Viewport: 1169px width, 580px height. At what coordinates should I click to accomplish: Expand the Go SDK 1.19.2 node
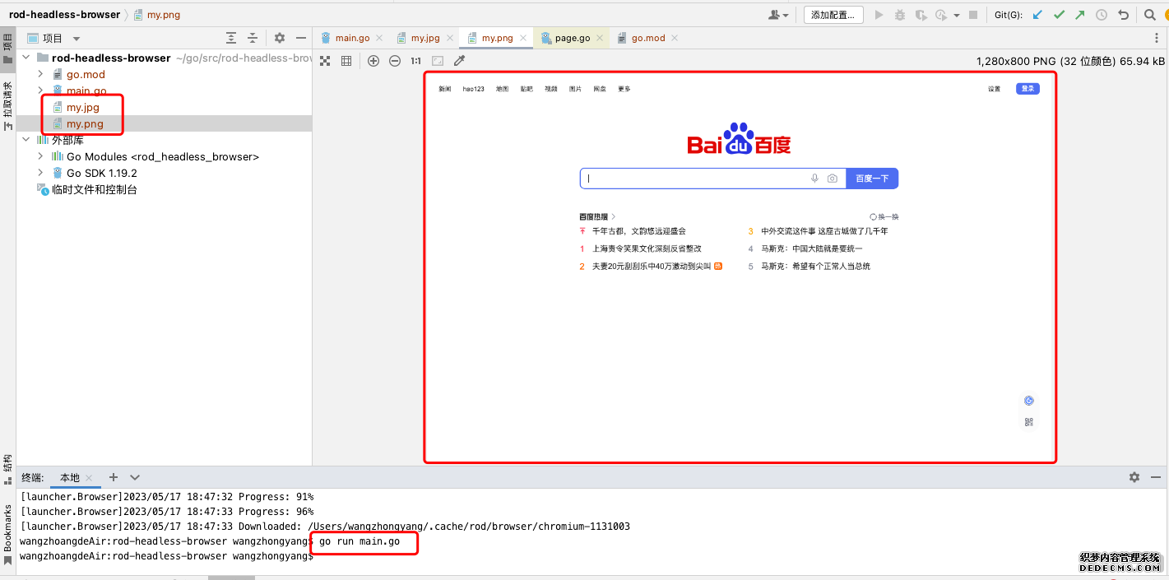click(40, 173)
